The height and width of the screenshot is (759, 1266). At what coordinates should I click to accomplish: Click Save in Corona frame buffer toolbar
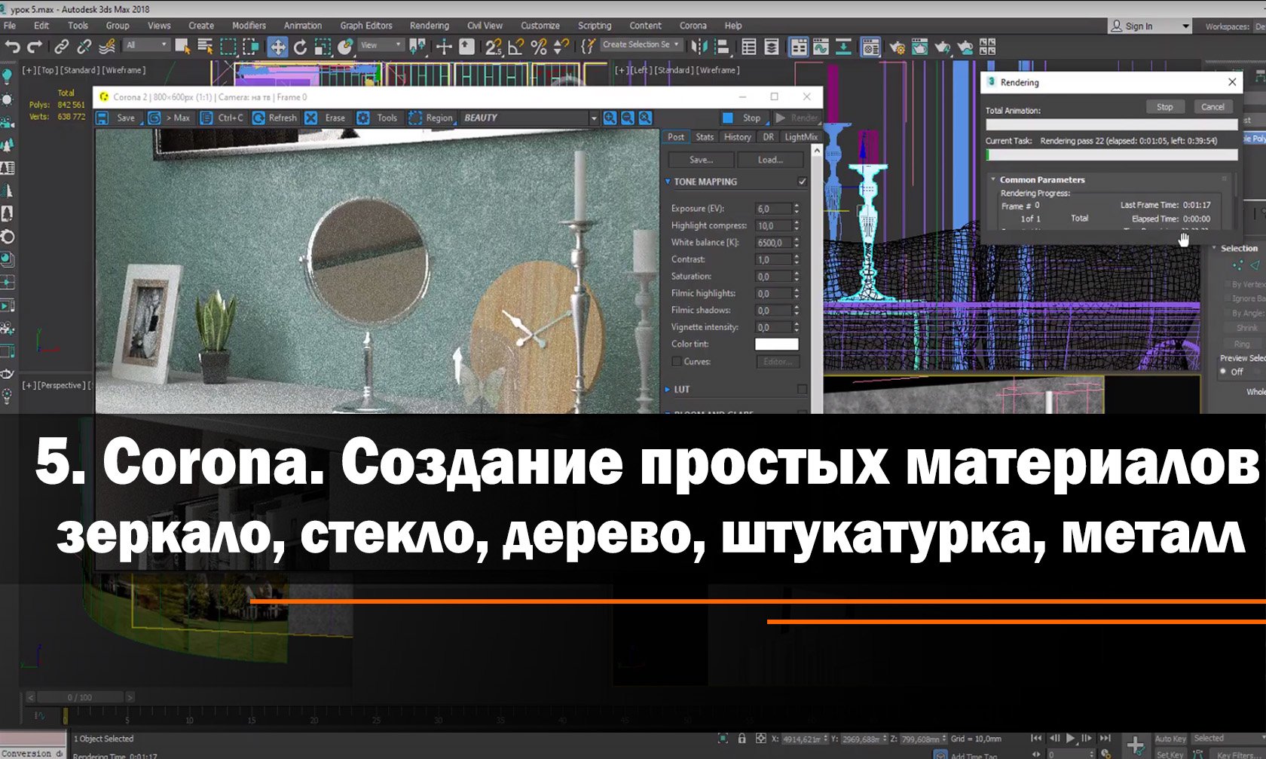[118, 118]
